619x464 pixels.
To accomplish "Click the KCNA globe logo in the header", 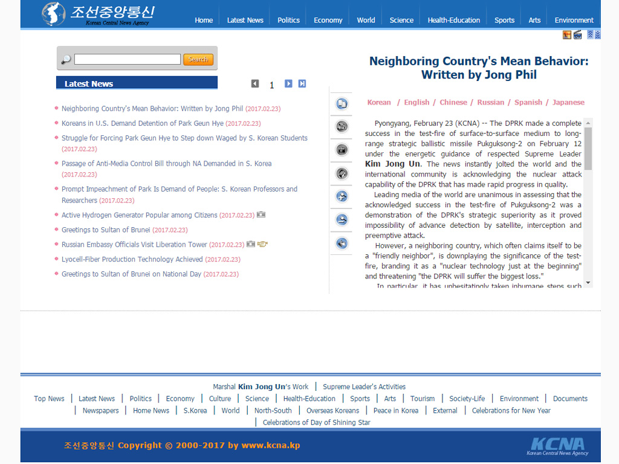I will (x=53, y=14).
